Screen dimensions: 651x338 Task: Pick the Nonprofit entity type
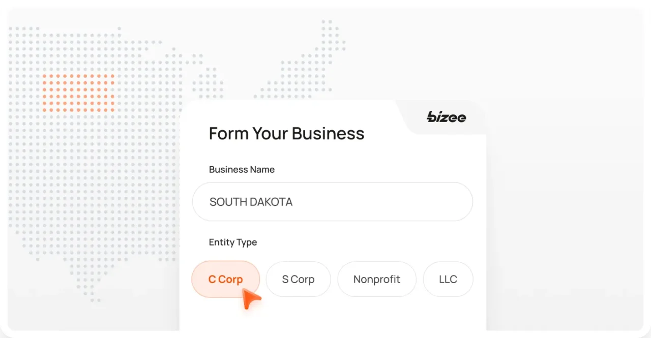tap(376, 279)
